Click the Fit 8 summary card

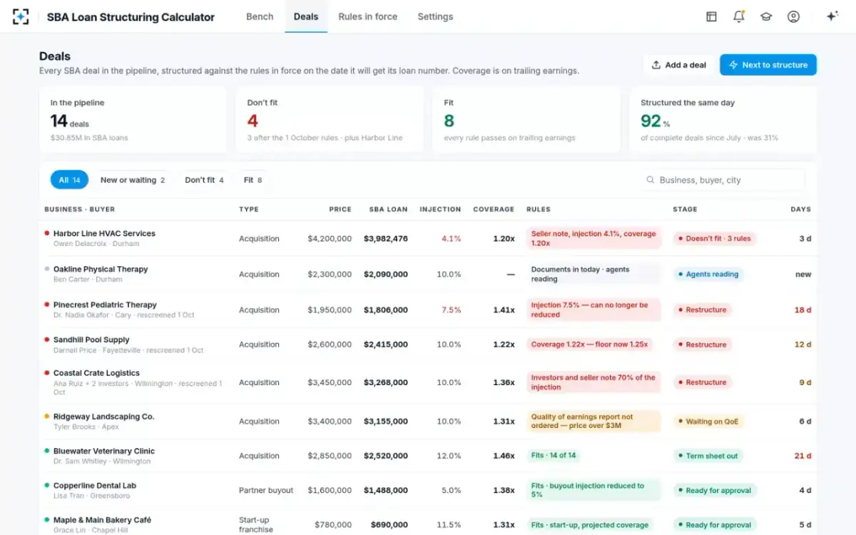[x=526, y=120]
